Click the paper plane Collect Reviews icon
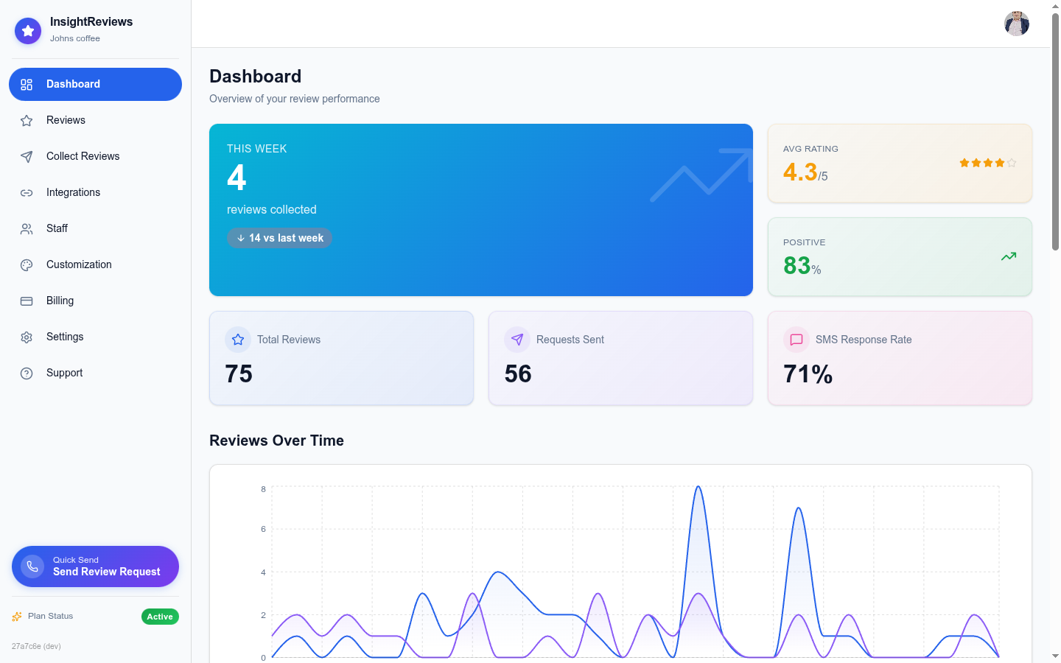The width and height of the screenshot is (1061, 663). click(x=27, y=156)
